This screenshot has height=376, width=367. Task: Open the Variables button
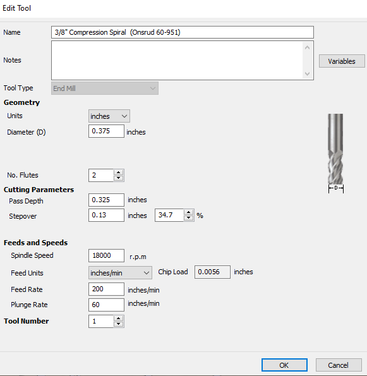[x=342, y=61]
